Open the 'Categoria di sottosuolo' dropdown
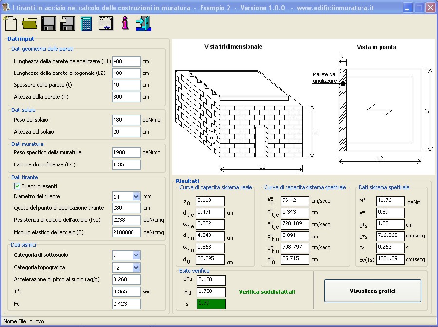438x327 pixels. pos(136,255)
